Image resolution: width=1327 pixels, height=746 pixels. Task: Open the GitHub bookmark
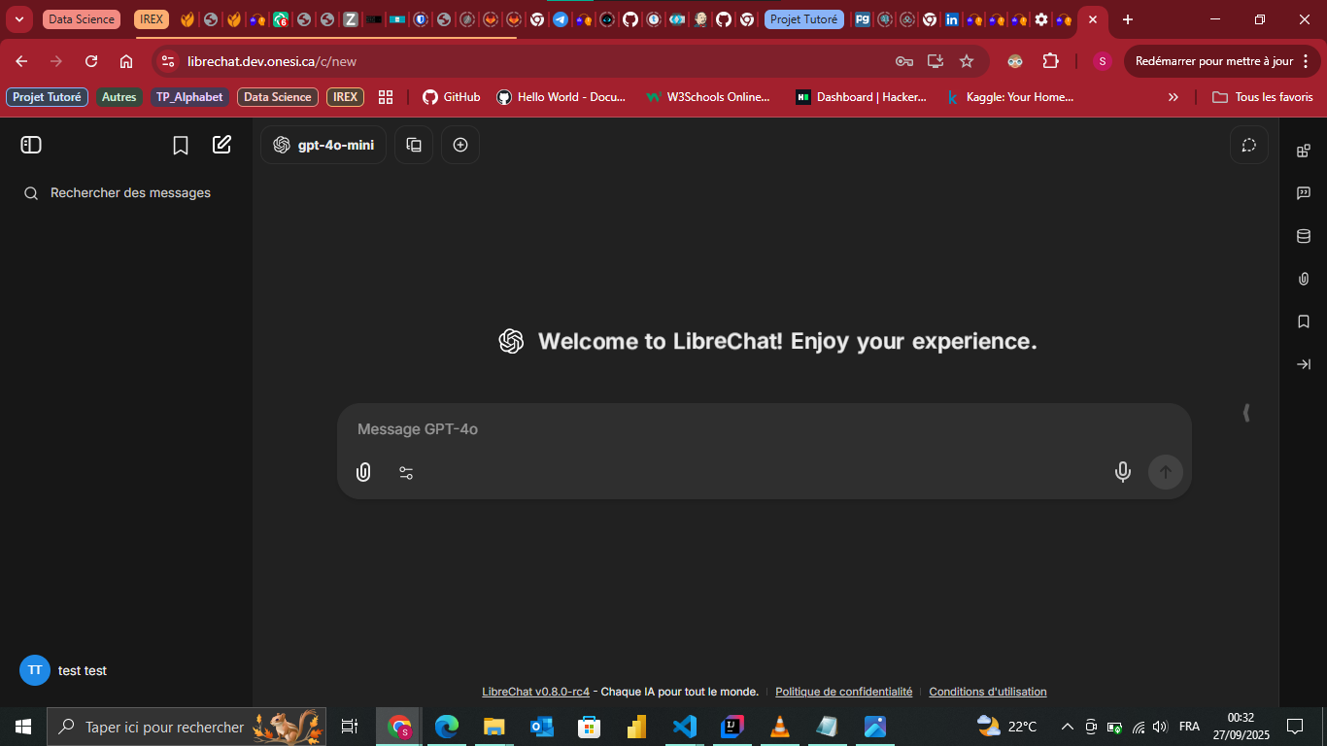coord(451,97)
